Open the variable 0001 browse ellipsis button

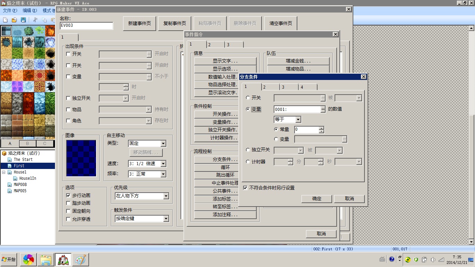coord(323,109)
